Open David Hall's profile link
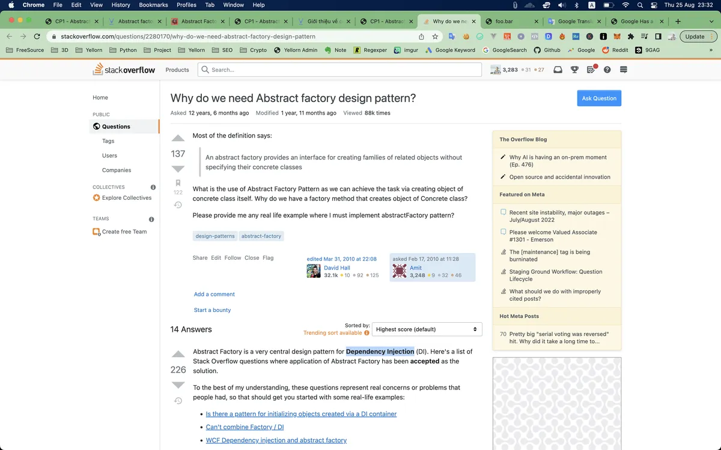The image size is (721, 450). coord(337,268)
